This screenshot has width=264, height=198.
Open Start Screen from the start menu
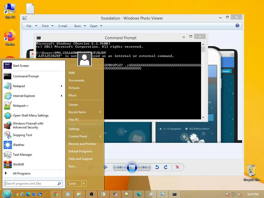pyautogui.click(x=33, y=66)
